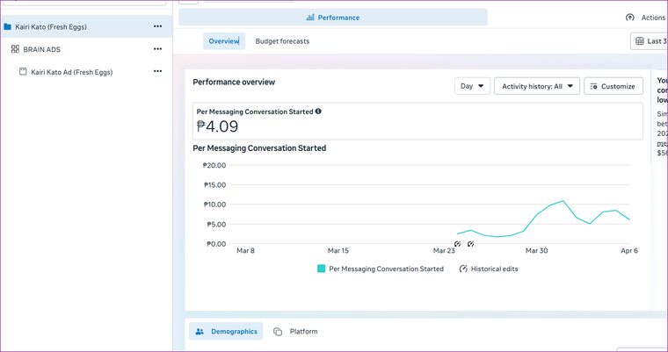Open the Last 30 days date range picker
Screen dimensions: 668x352
(x=649, y=41)
